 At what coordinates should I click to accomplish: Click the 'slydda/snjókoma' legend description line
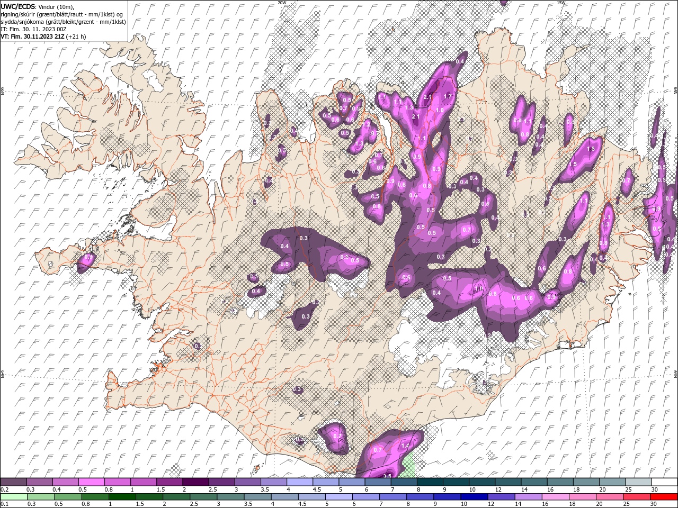tap(64, 22)
